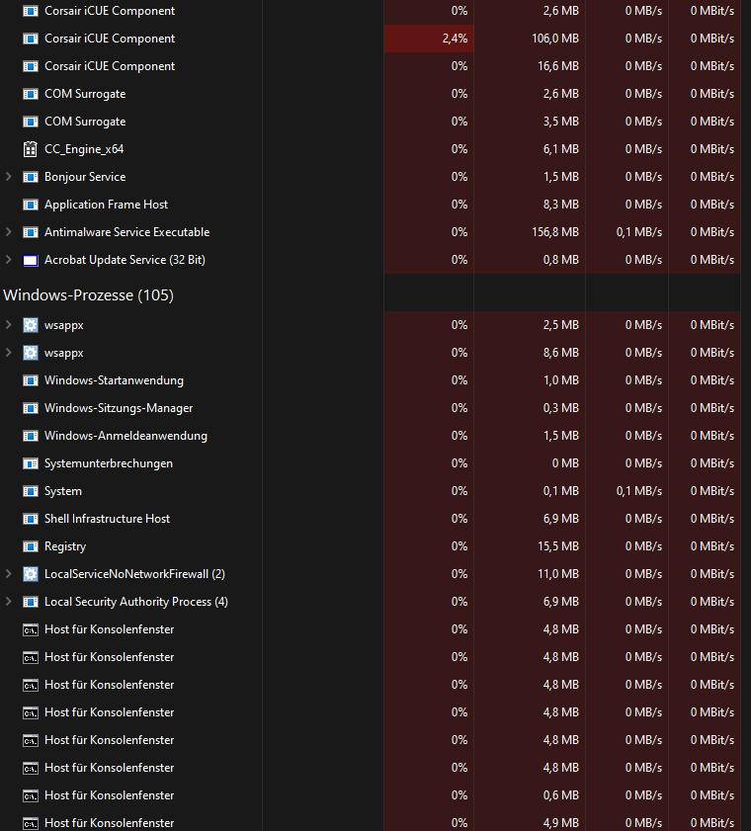Screen dimensions: 751x831
Task: Click the Application Frame Host icon
Action: 31,205
